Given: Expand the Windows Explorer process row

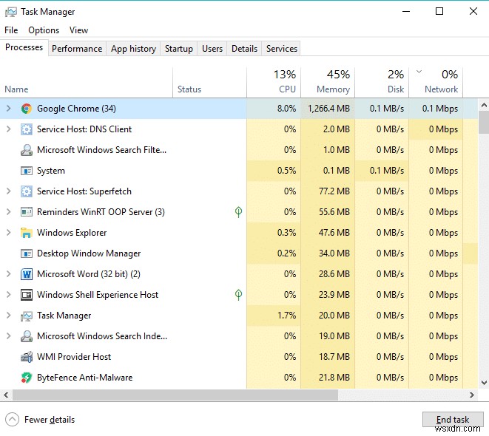Looking at the screenshot, I should click(8, 233).
